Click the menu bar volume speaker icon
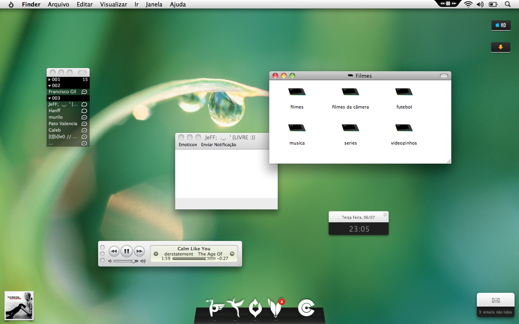The image size is (519, 324). (480, 4)
